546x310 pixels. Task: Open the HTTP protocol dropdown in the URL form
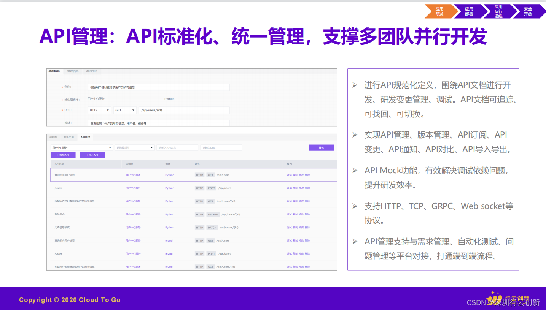coord(99,110)
